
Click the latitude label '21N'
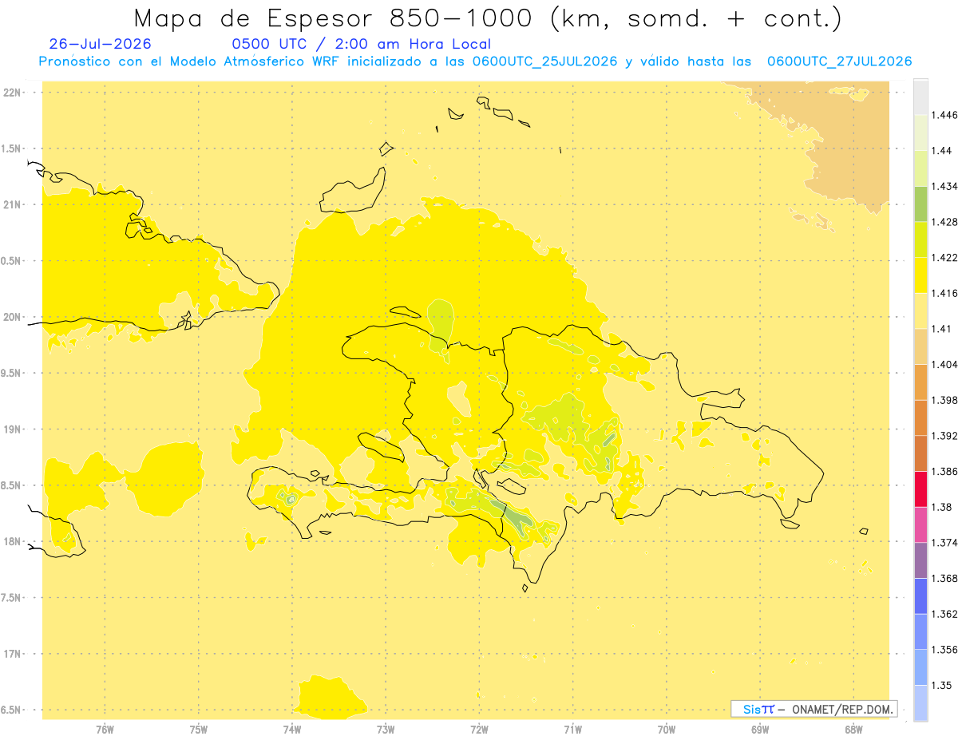click(x=12, y=204)
